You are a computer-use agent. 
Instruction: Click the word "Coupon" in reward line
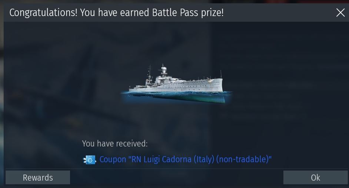click(113, 159)
